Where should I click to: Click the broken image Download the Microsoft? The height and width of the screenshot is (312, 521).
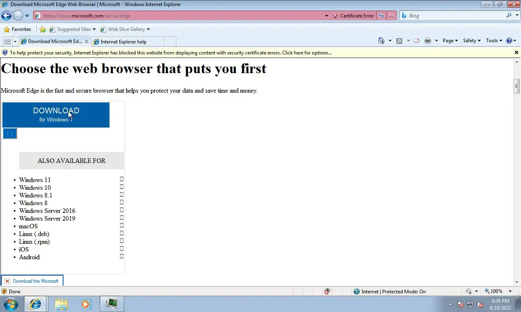click(32, 281)
